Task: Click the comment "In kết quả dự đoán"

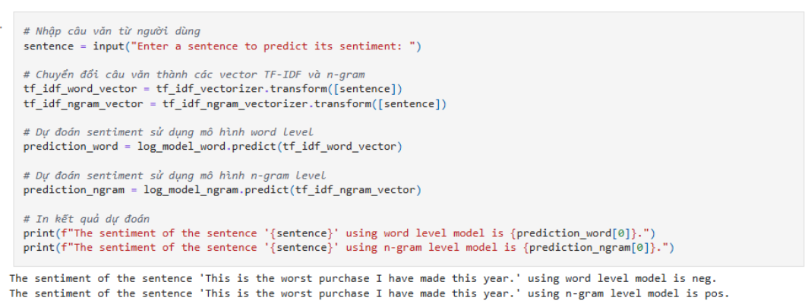Action: coord(87,218)
